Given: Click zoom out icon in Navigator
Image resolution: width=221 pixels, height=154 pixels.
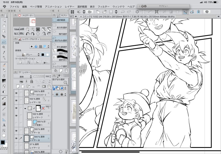Looking at the screenshot, I should click(x=28, y=29).
